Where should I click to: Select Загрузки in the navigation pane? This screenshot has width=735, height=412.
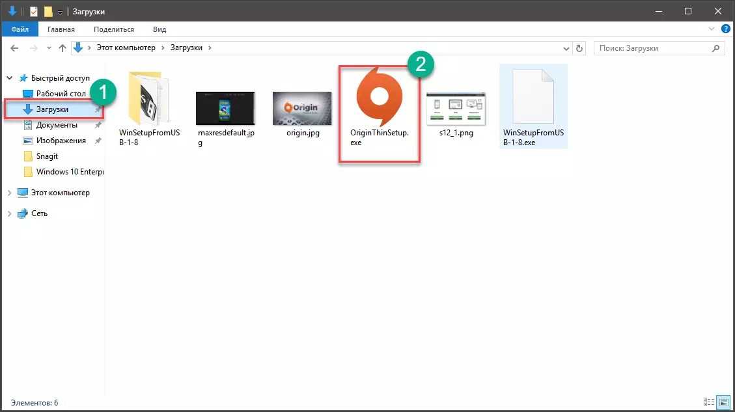(x=53, y=109)
